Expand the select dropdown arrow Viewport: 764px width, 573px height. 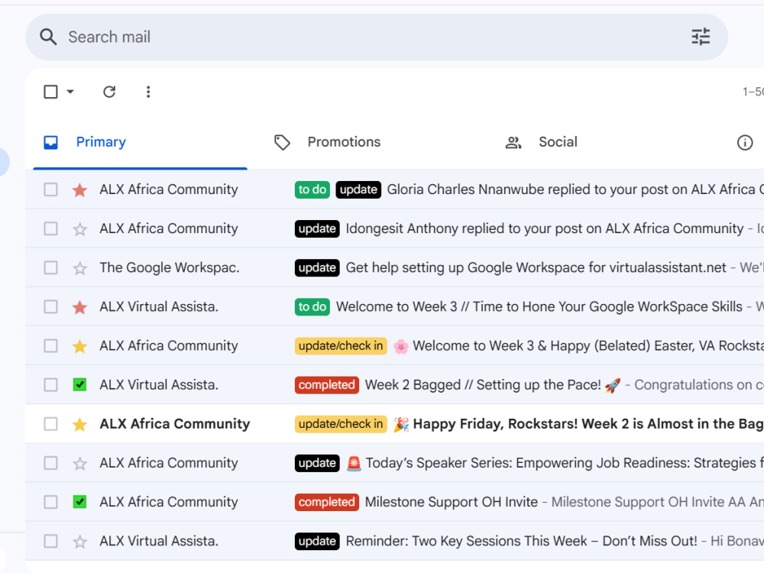tap(70, 92)
